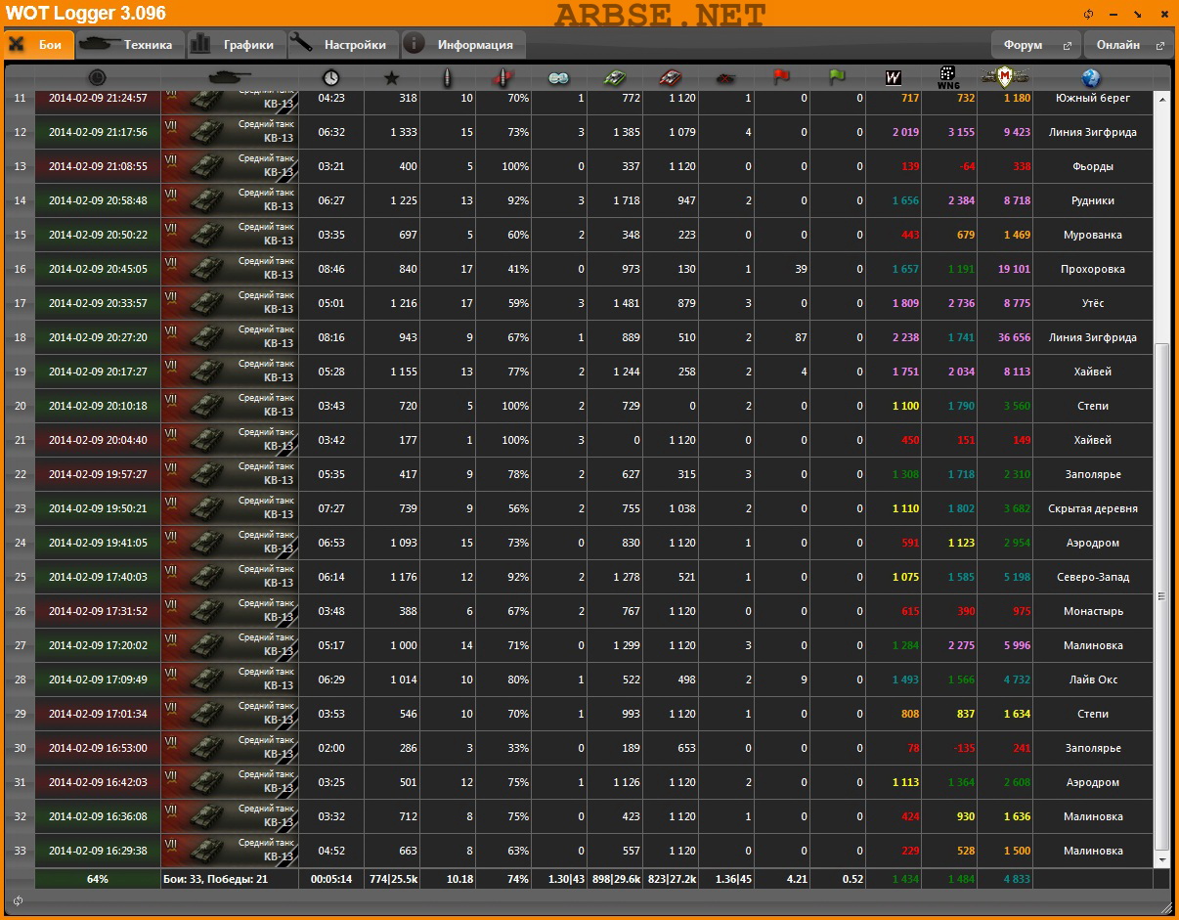
Task: Go to the Настройки tab
Action: coord(344,44)
